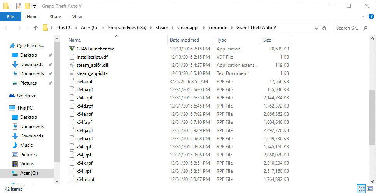Navigate to Program Files (x86) in breadcrumb
Screen dimensions: 376x193
point(127,28)
